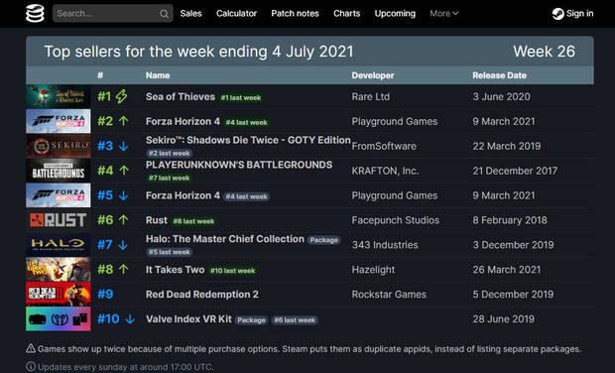615x373 pixels.
Task: Open the Upcoming menu item
Action: 395,13
